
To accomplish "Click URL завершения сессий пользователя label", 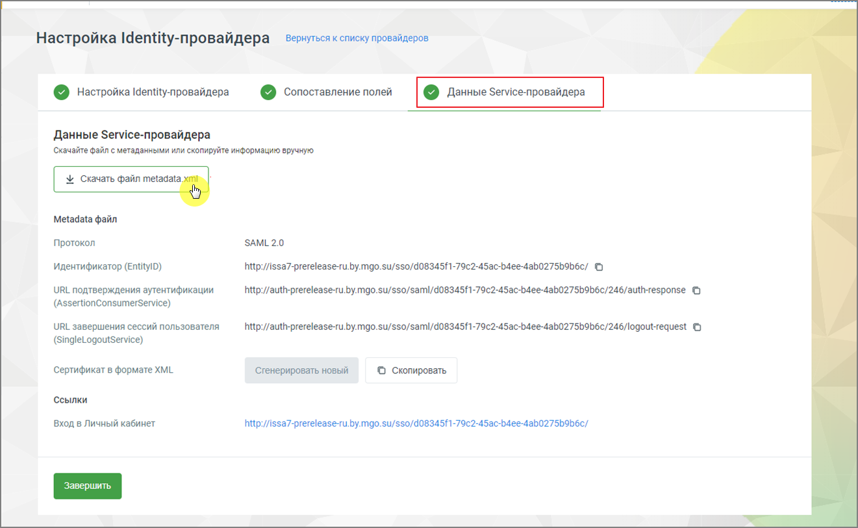I will (136, 333).
